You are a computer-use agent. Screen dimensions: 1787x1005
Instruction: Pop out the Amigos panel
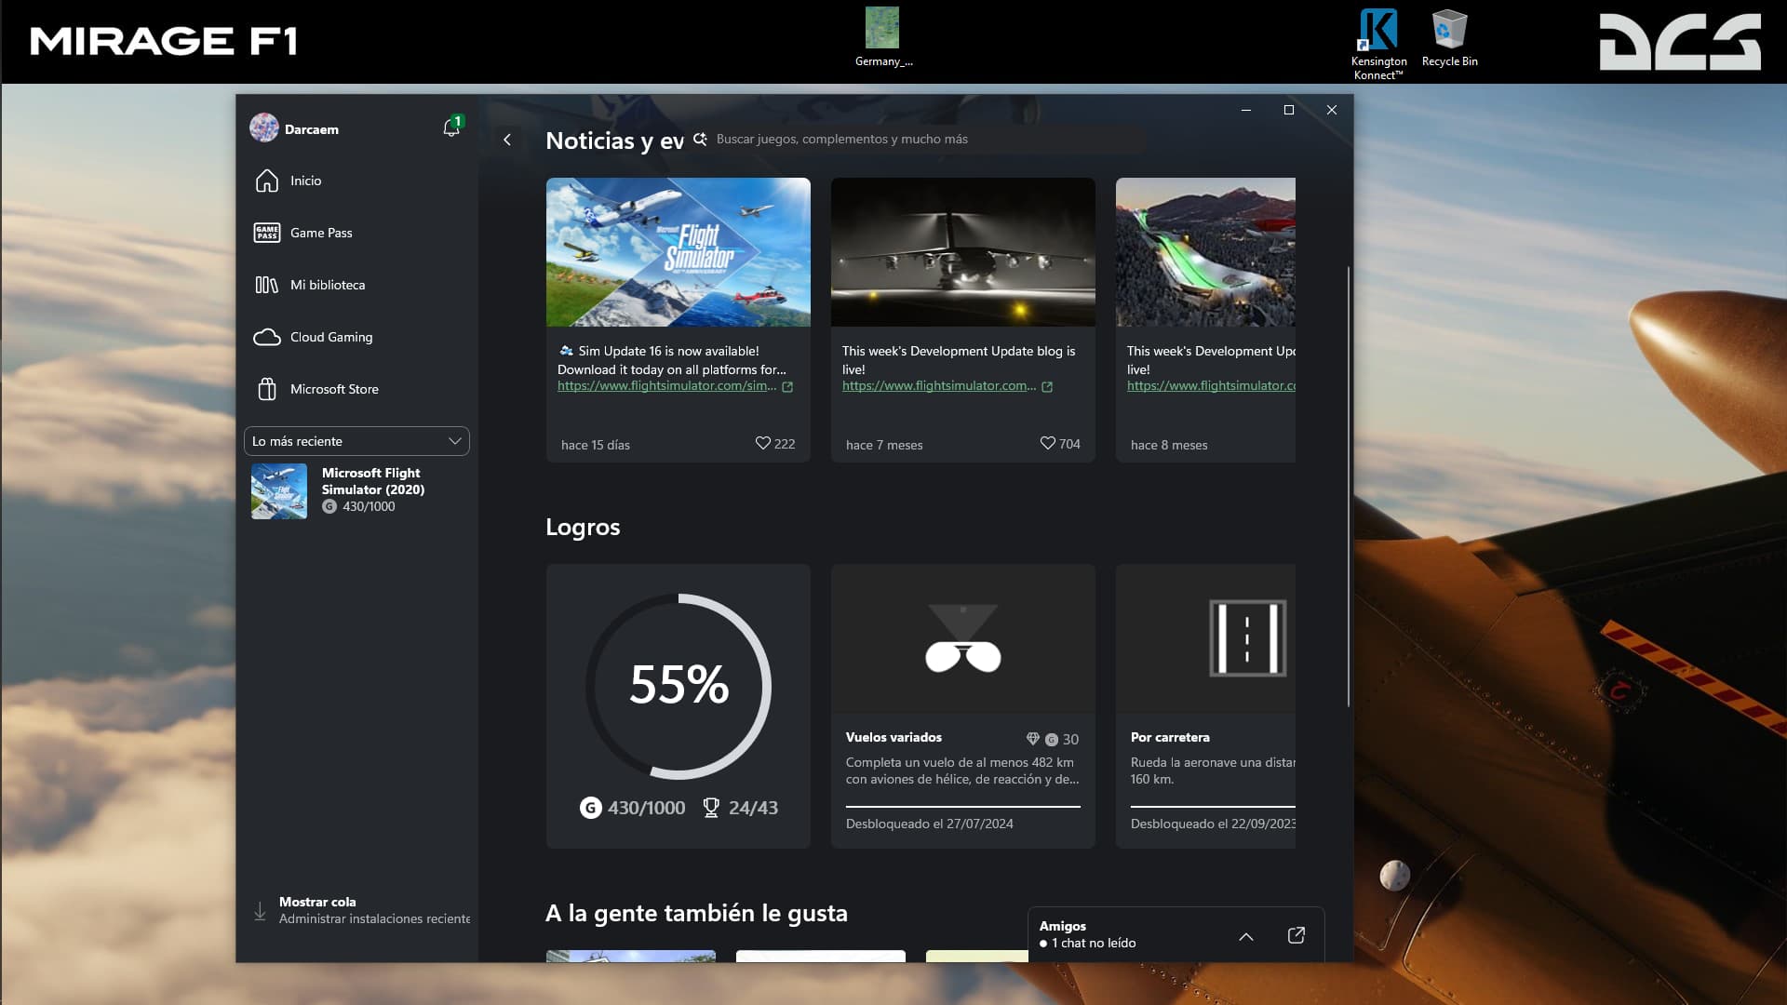[x=1296, y=935]
